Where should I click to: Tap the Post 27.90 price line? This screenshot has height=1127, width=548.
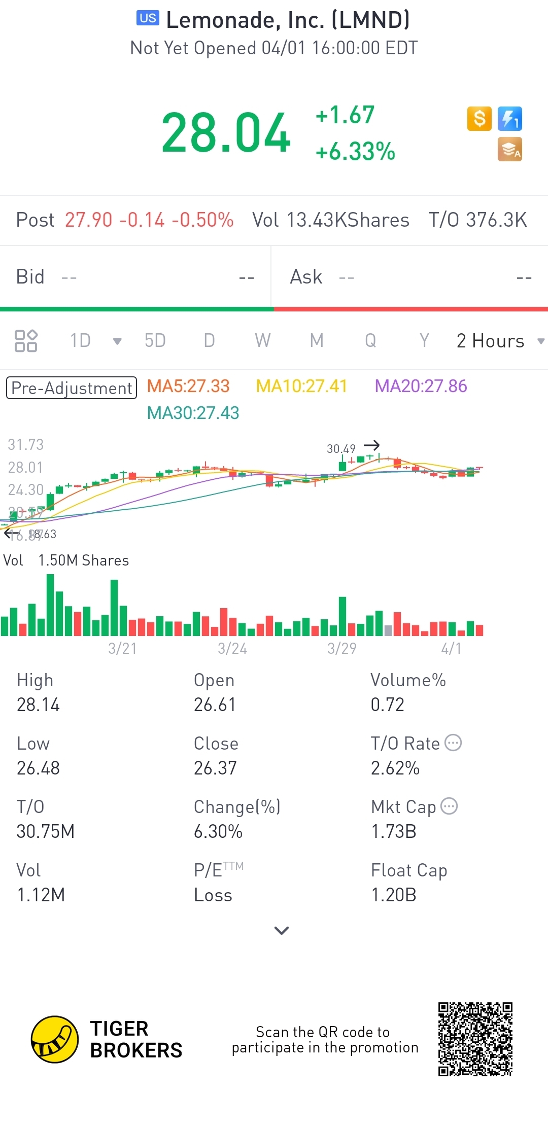124,220
